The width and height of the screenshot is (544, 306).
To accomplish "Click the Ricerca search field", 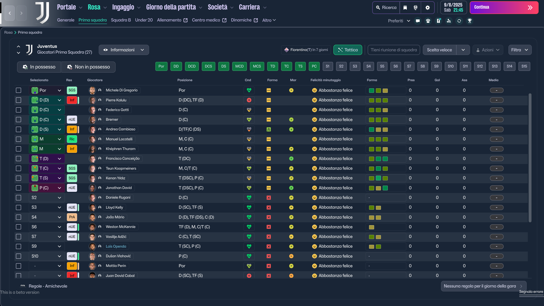I will coord(386,7).
